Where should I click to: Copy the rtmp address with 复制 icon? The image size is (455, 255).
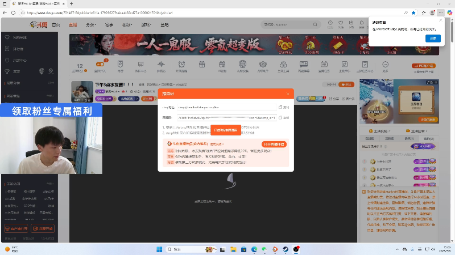(284, 107)
